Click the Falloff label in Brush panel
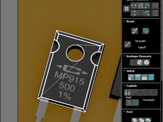The image size is (163, 122). 142,47
